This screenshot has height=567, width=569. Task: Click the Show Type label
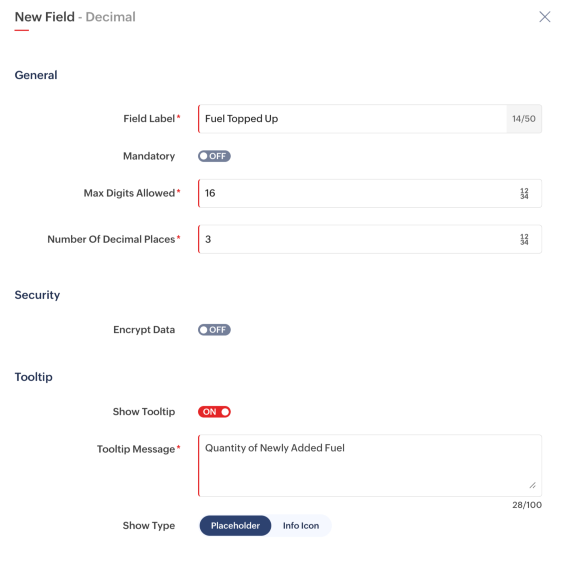[149, 526]
